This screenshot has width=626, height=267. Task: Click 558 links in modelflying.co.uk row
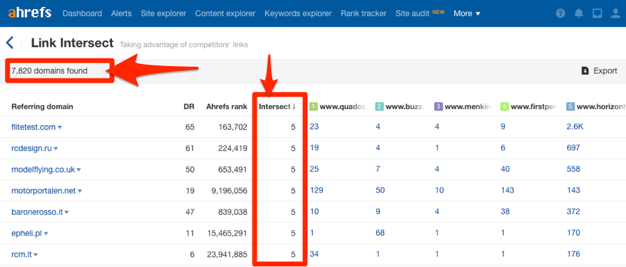point(573,169)
